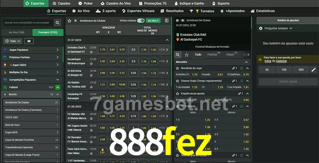Open Suporte in top navigation

point(221,4)
